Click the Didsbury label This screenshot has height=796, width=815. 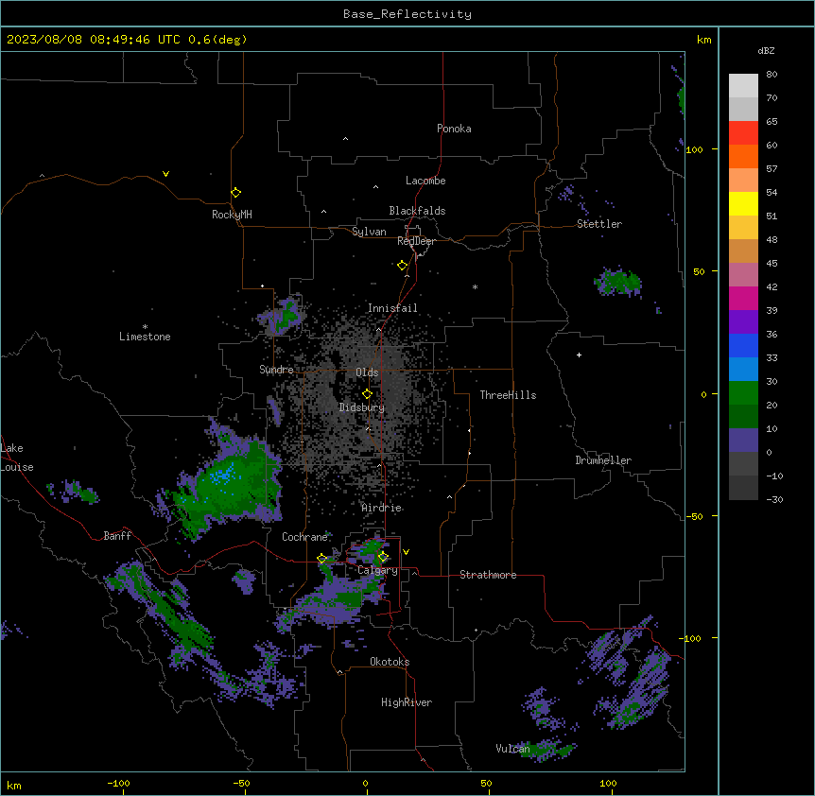(x=362, y=407)
